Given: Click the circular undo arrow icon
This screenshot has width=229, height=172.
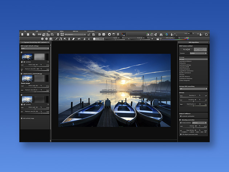Looking at the screenshot, I should pyautogui.click(x=156, y=35).
